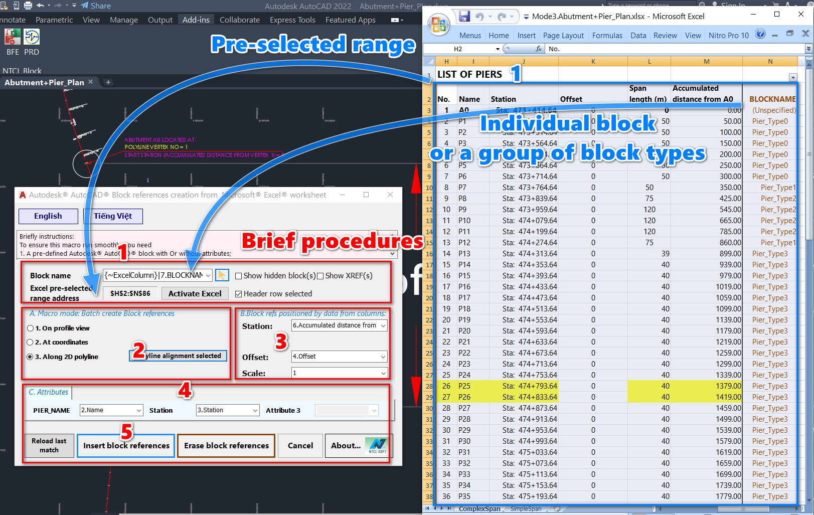
Task: Click Erase block references button
Action: pyautogui.click(x=226, y=446)
